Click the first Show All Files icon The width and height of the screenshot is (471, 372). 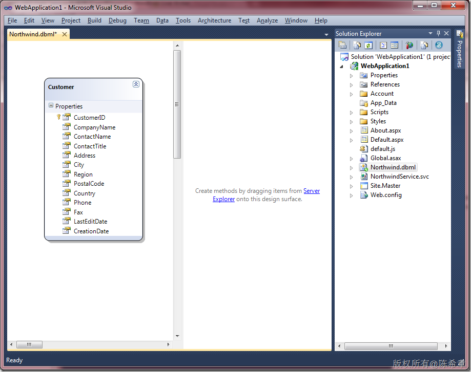(x=357, y=46)
